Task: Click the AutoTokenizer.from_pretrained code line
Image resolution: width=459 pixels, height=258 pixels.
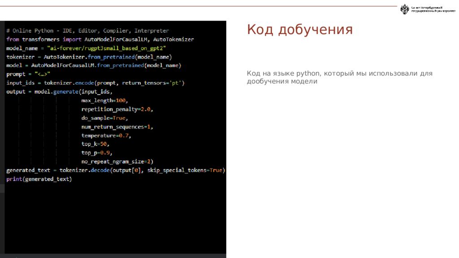Action: click(89, 57)
